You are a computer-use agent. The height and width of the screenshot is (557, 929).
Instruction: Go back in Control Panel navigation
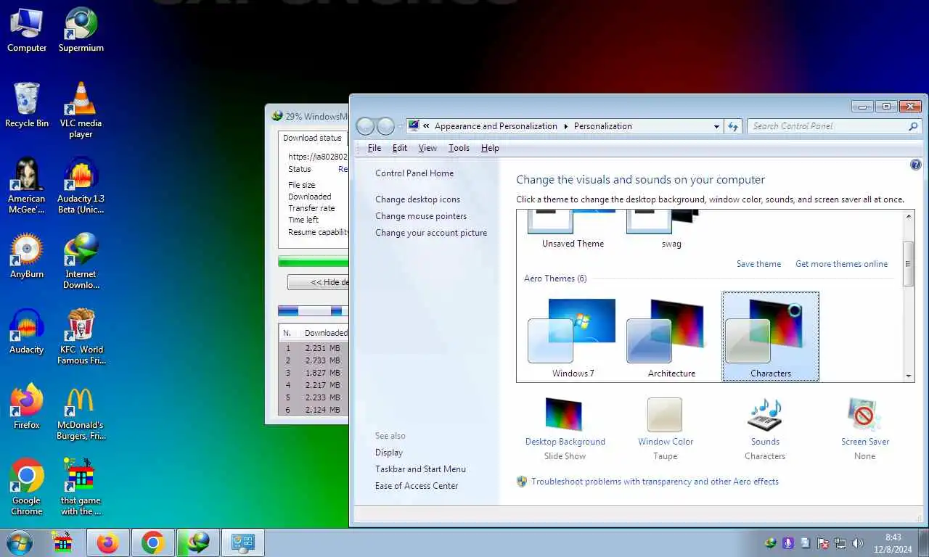(x=365, y=126)
